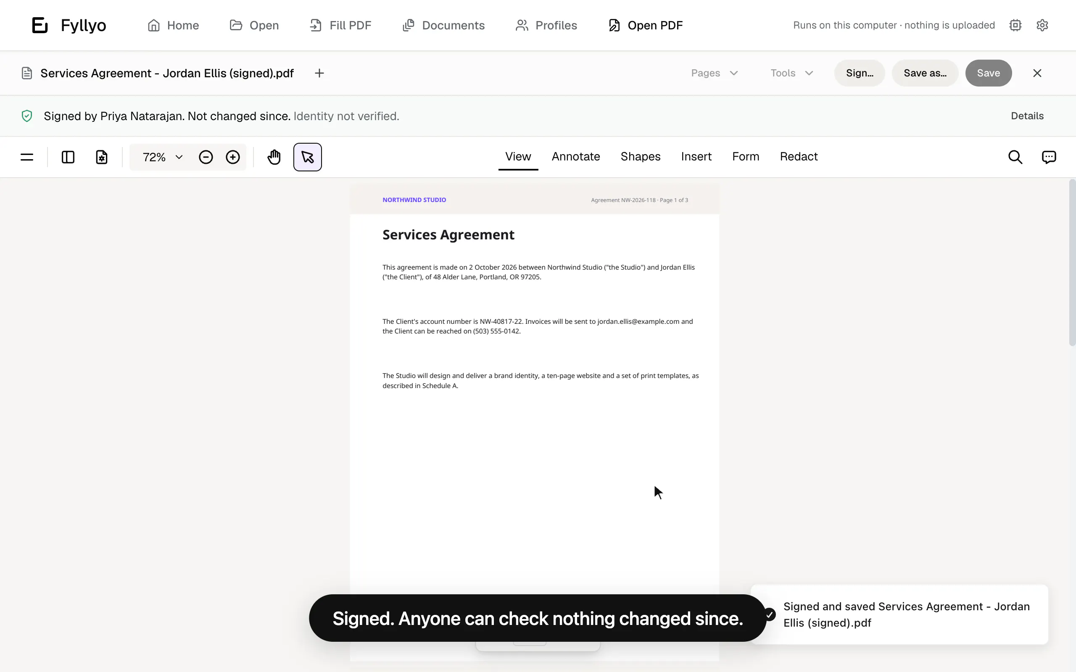The image size is (1076, 672).
Task: Open search with the magnifier icon
Action: click(x=1015, y=157)
